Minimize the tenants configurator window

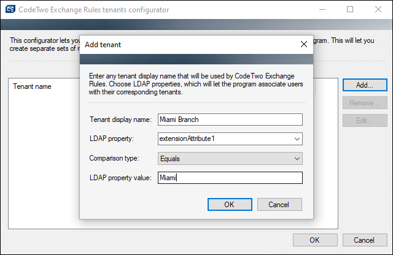(322, 10)
